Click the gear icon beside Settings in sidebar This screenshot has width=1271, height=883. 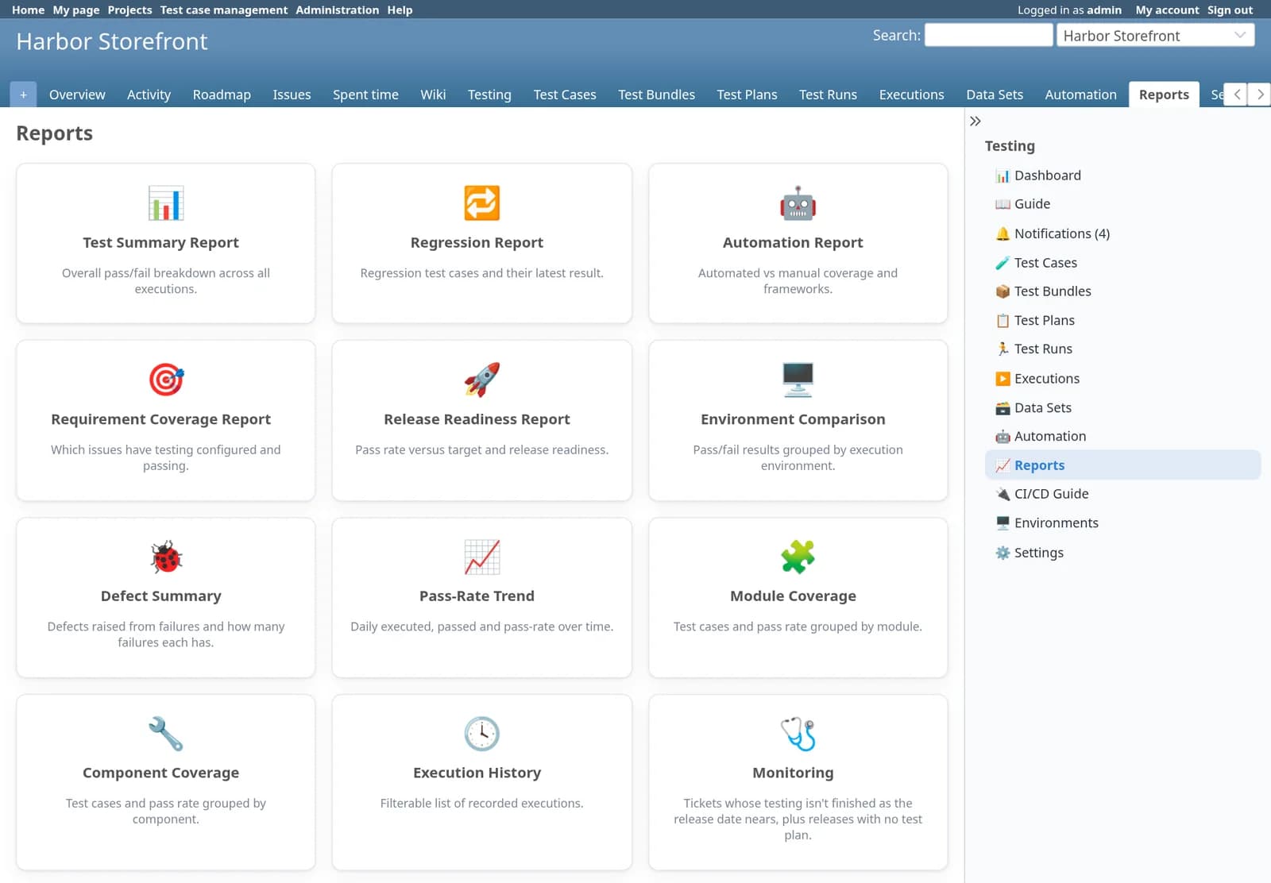(x=1003, y=553)
